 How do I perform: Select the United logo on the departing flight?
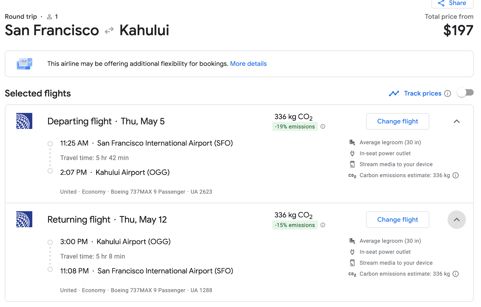point(24,121)
